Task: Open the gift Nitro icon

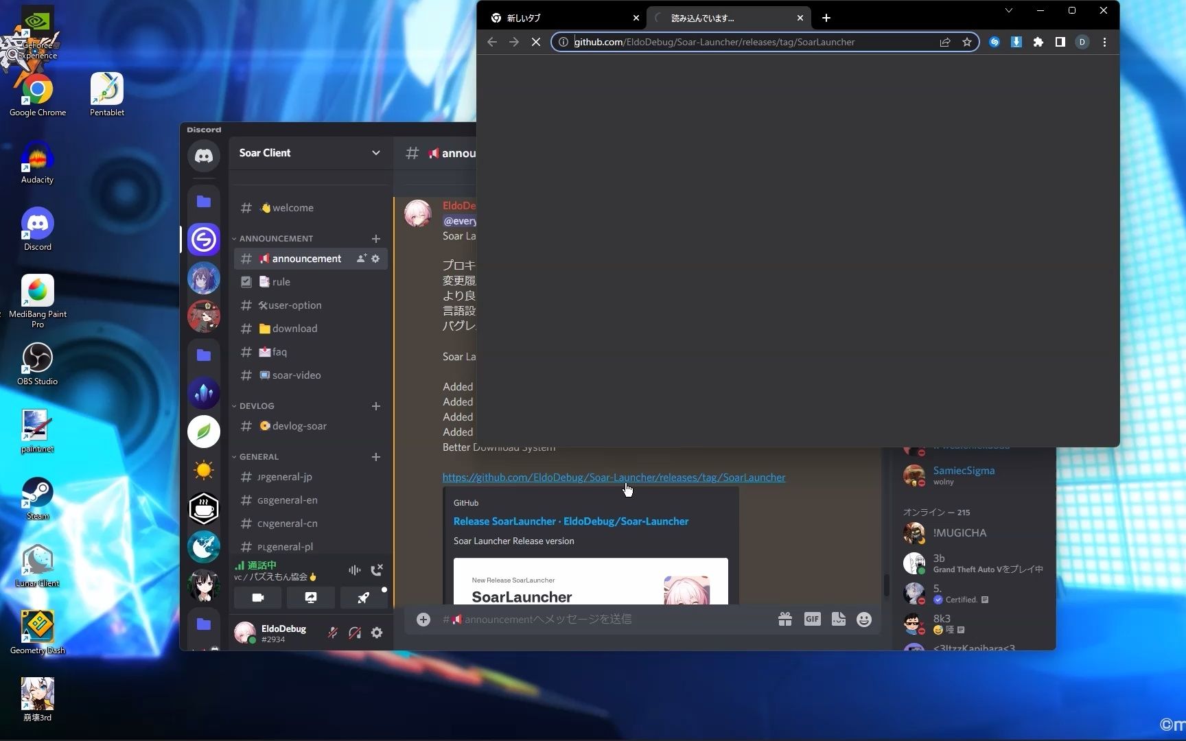Action: [x=785, y=620]
